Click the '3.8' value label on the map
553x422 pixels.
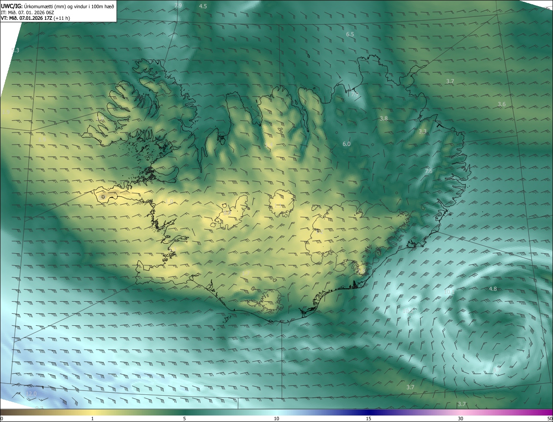(x=384, y=118)
